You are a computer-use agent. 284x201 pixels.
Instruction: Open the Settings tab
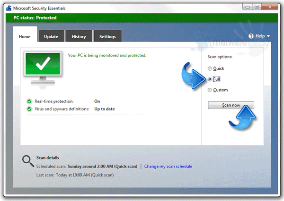[107, 36]
